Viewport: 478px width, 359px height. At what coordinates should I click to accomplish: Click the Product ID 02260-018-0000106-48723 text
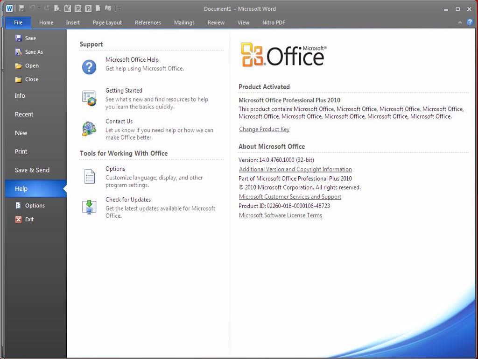coord(284,206)
